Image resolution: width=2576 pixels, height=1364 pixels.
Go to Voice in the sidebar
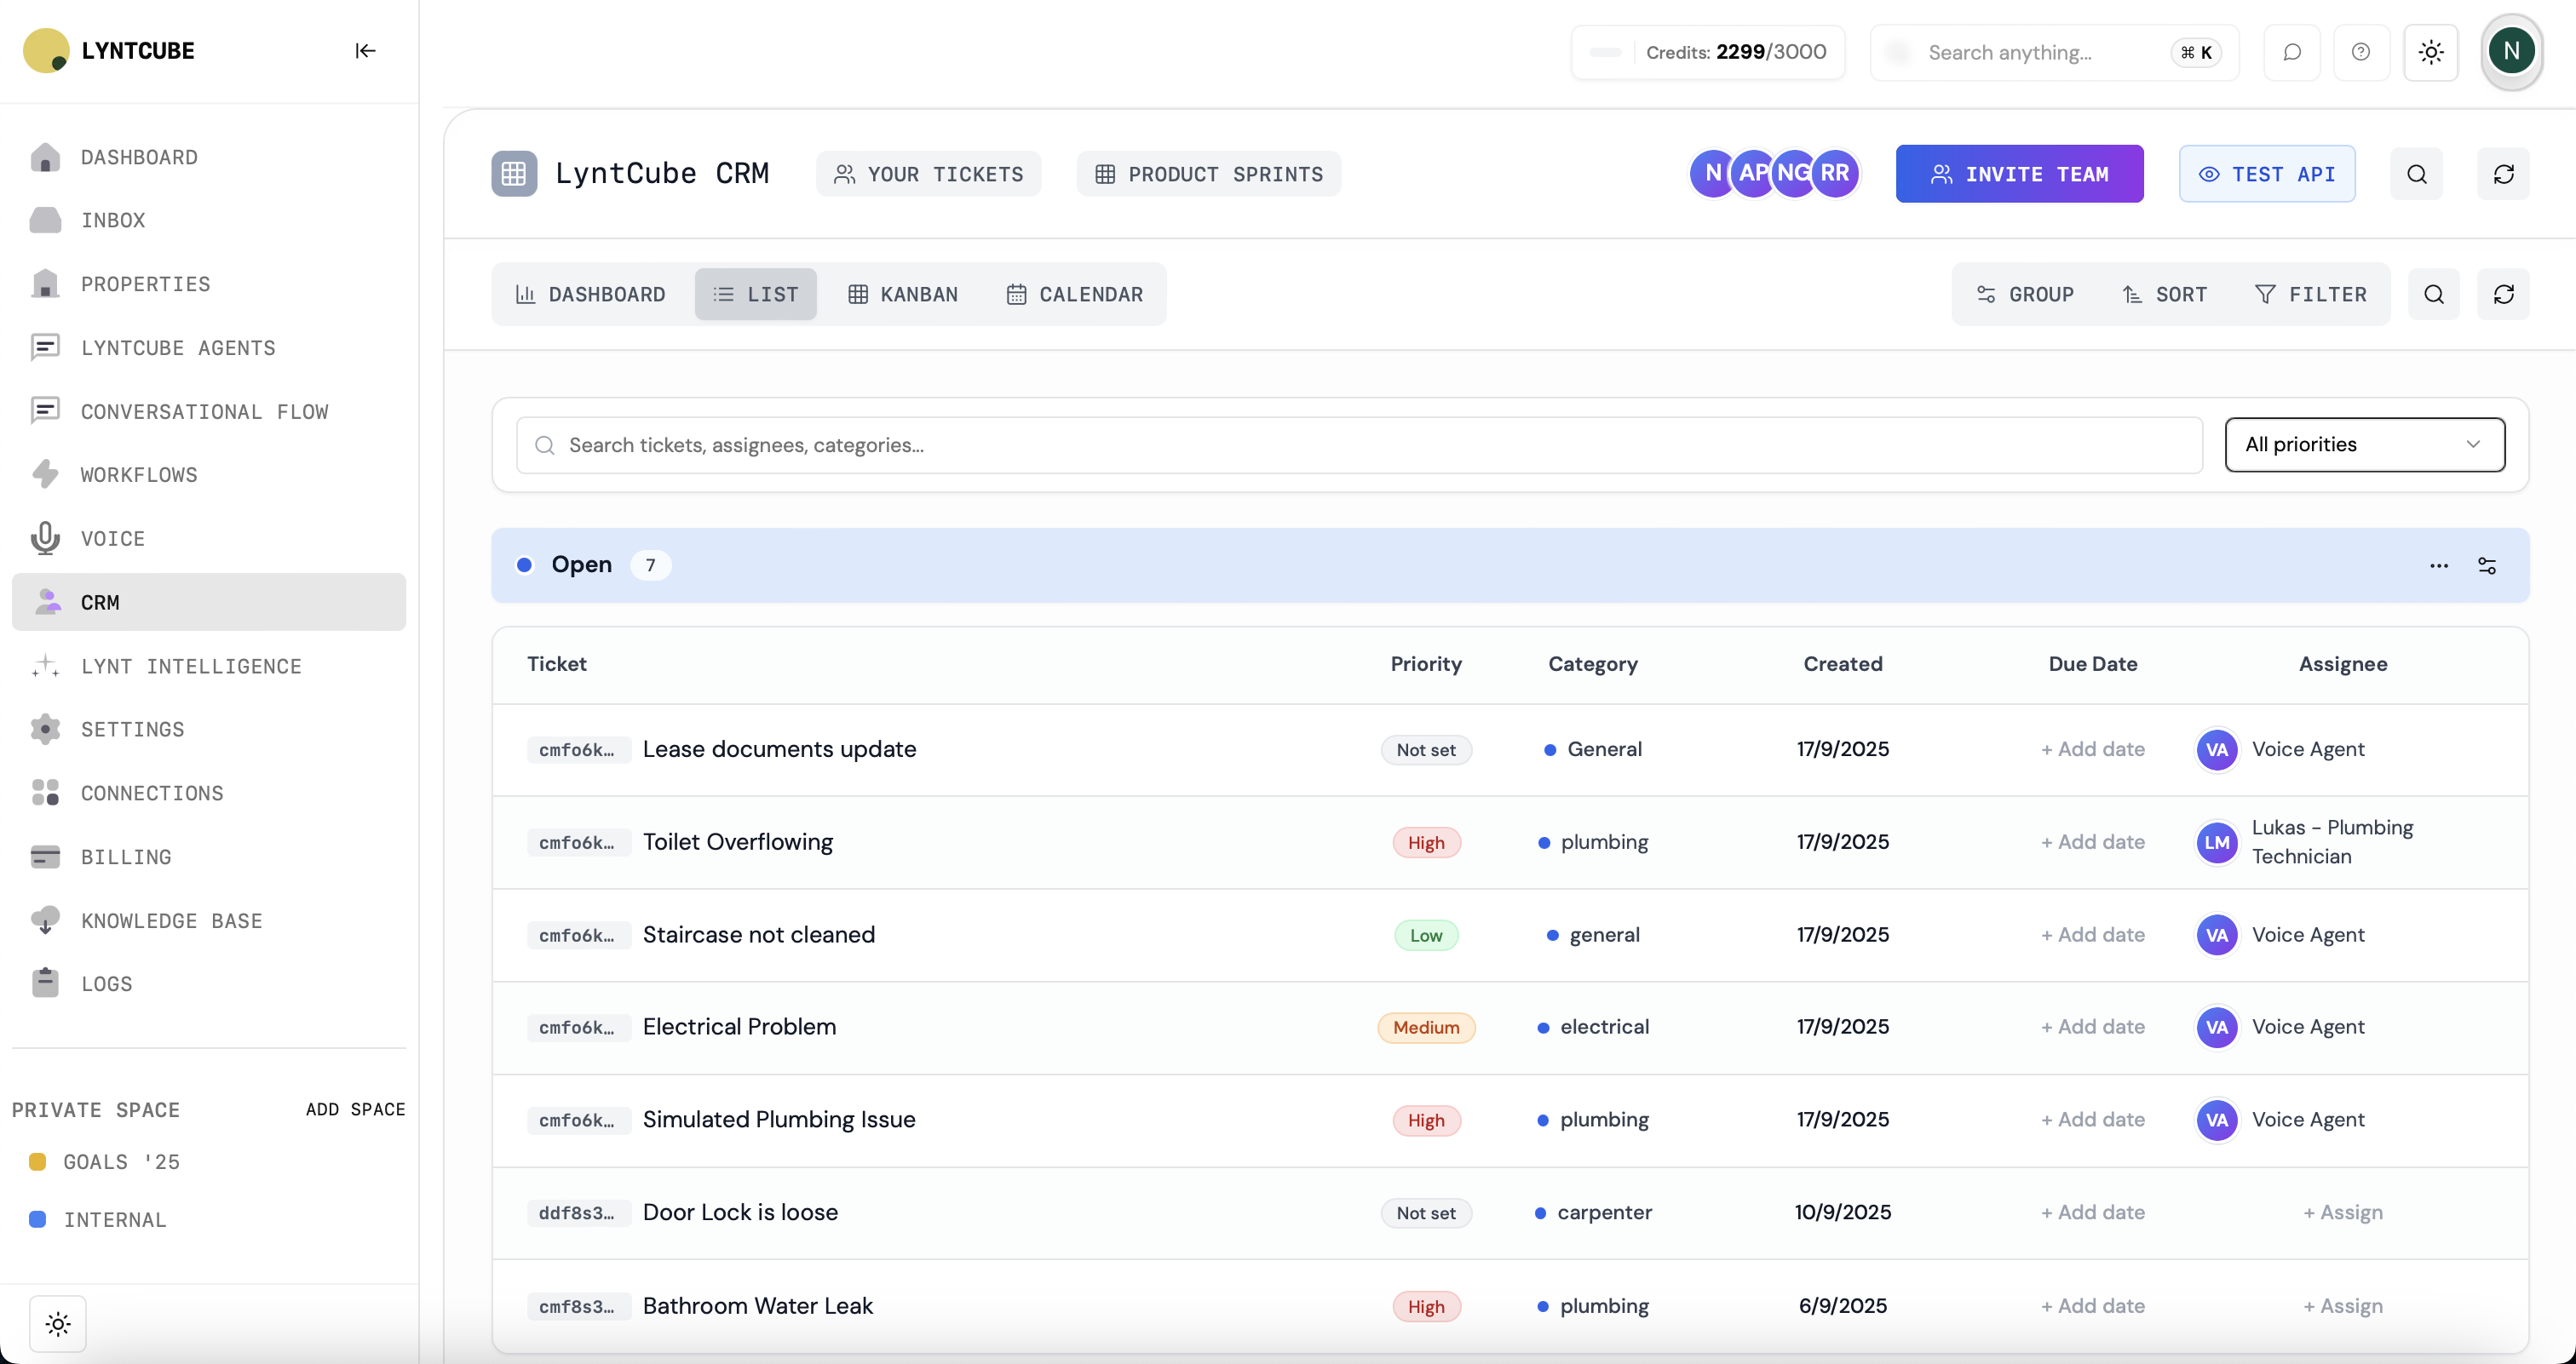112,539
